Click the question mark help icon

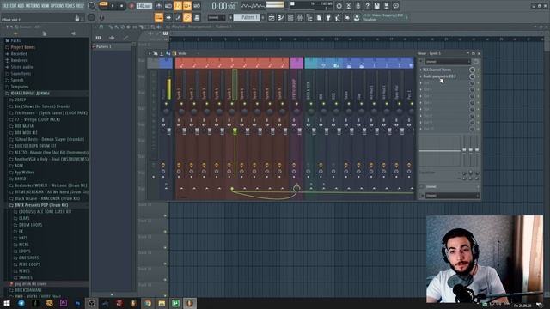[x=367, y=6]
